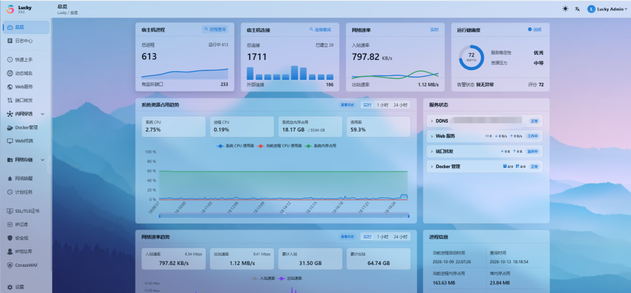Click the Lucky Admin avatar circle
631x293 pixels.
(x=591, y=9)
